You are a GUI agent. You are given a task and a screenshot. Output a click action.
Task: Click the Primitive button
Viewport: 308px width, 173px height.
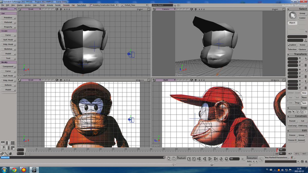(8, 18)
